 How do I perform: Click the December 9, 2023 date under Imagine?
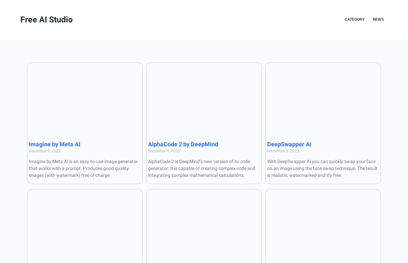point(45,151)
